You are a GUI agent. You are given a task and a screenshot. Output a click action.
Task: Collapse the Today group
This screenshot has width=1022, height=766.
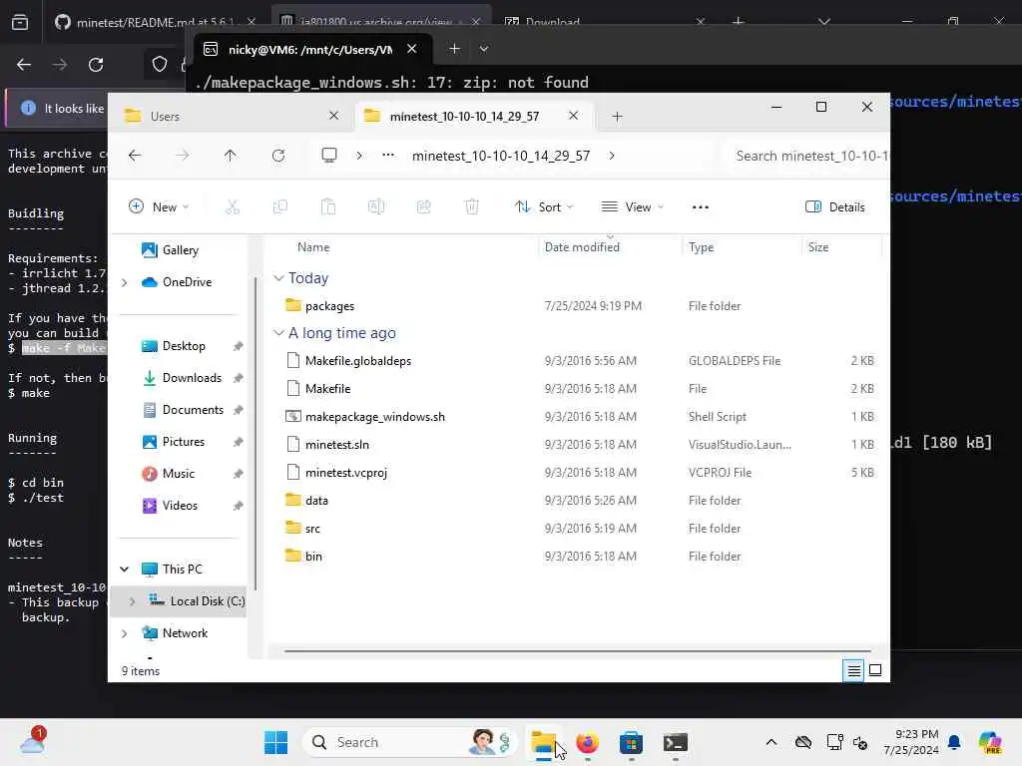pyautogui.click(x=278, y=278)
